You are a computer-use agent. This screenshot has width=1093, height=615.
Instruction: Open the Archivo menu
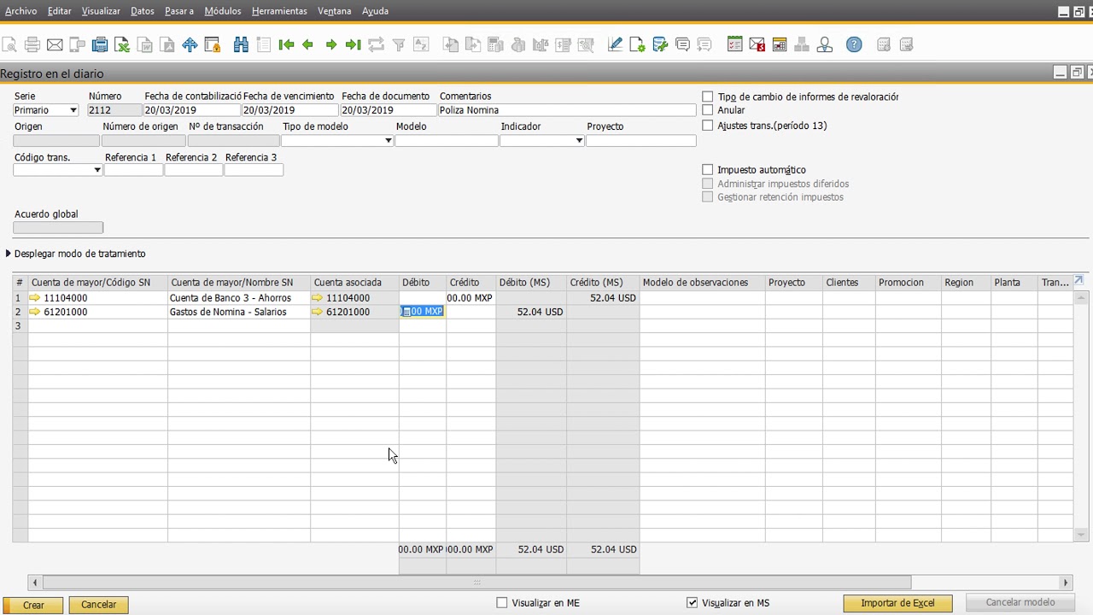click(20, 11)
